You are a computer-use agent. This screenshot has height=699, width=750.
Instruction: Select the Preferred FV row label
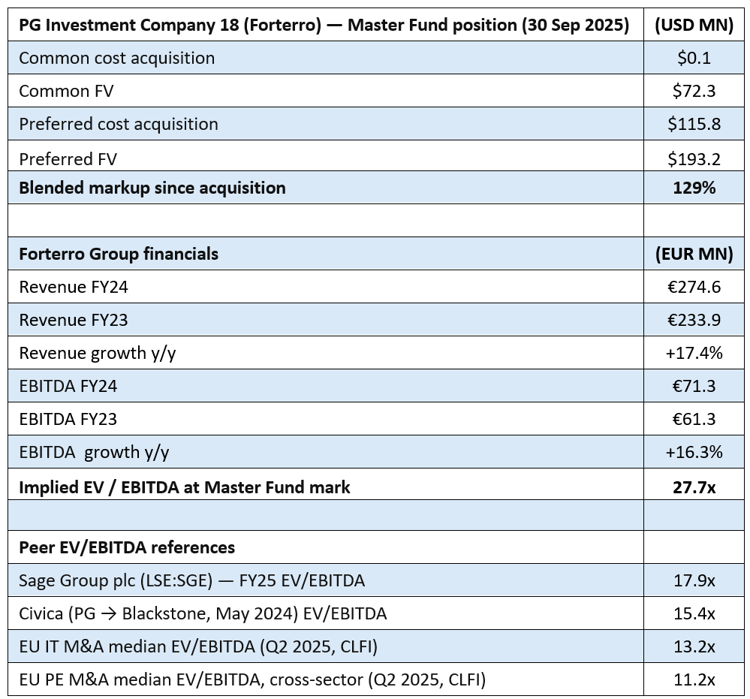[68, 158]
